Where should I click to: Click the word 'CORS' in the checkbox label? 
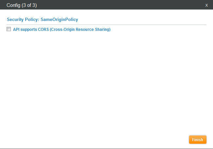coord(43,30)
